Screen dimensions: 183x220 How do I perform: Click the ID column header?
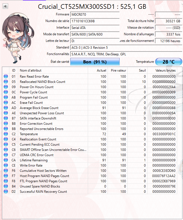tap(13, 70)
